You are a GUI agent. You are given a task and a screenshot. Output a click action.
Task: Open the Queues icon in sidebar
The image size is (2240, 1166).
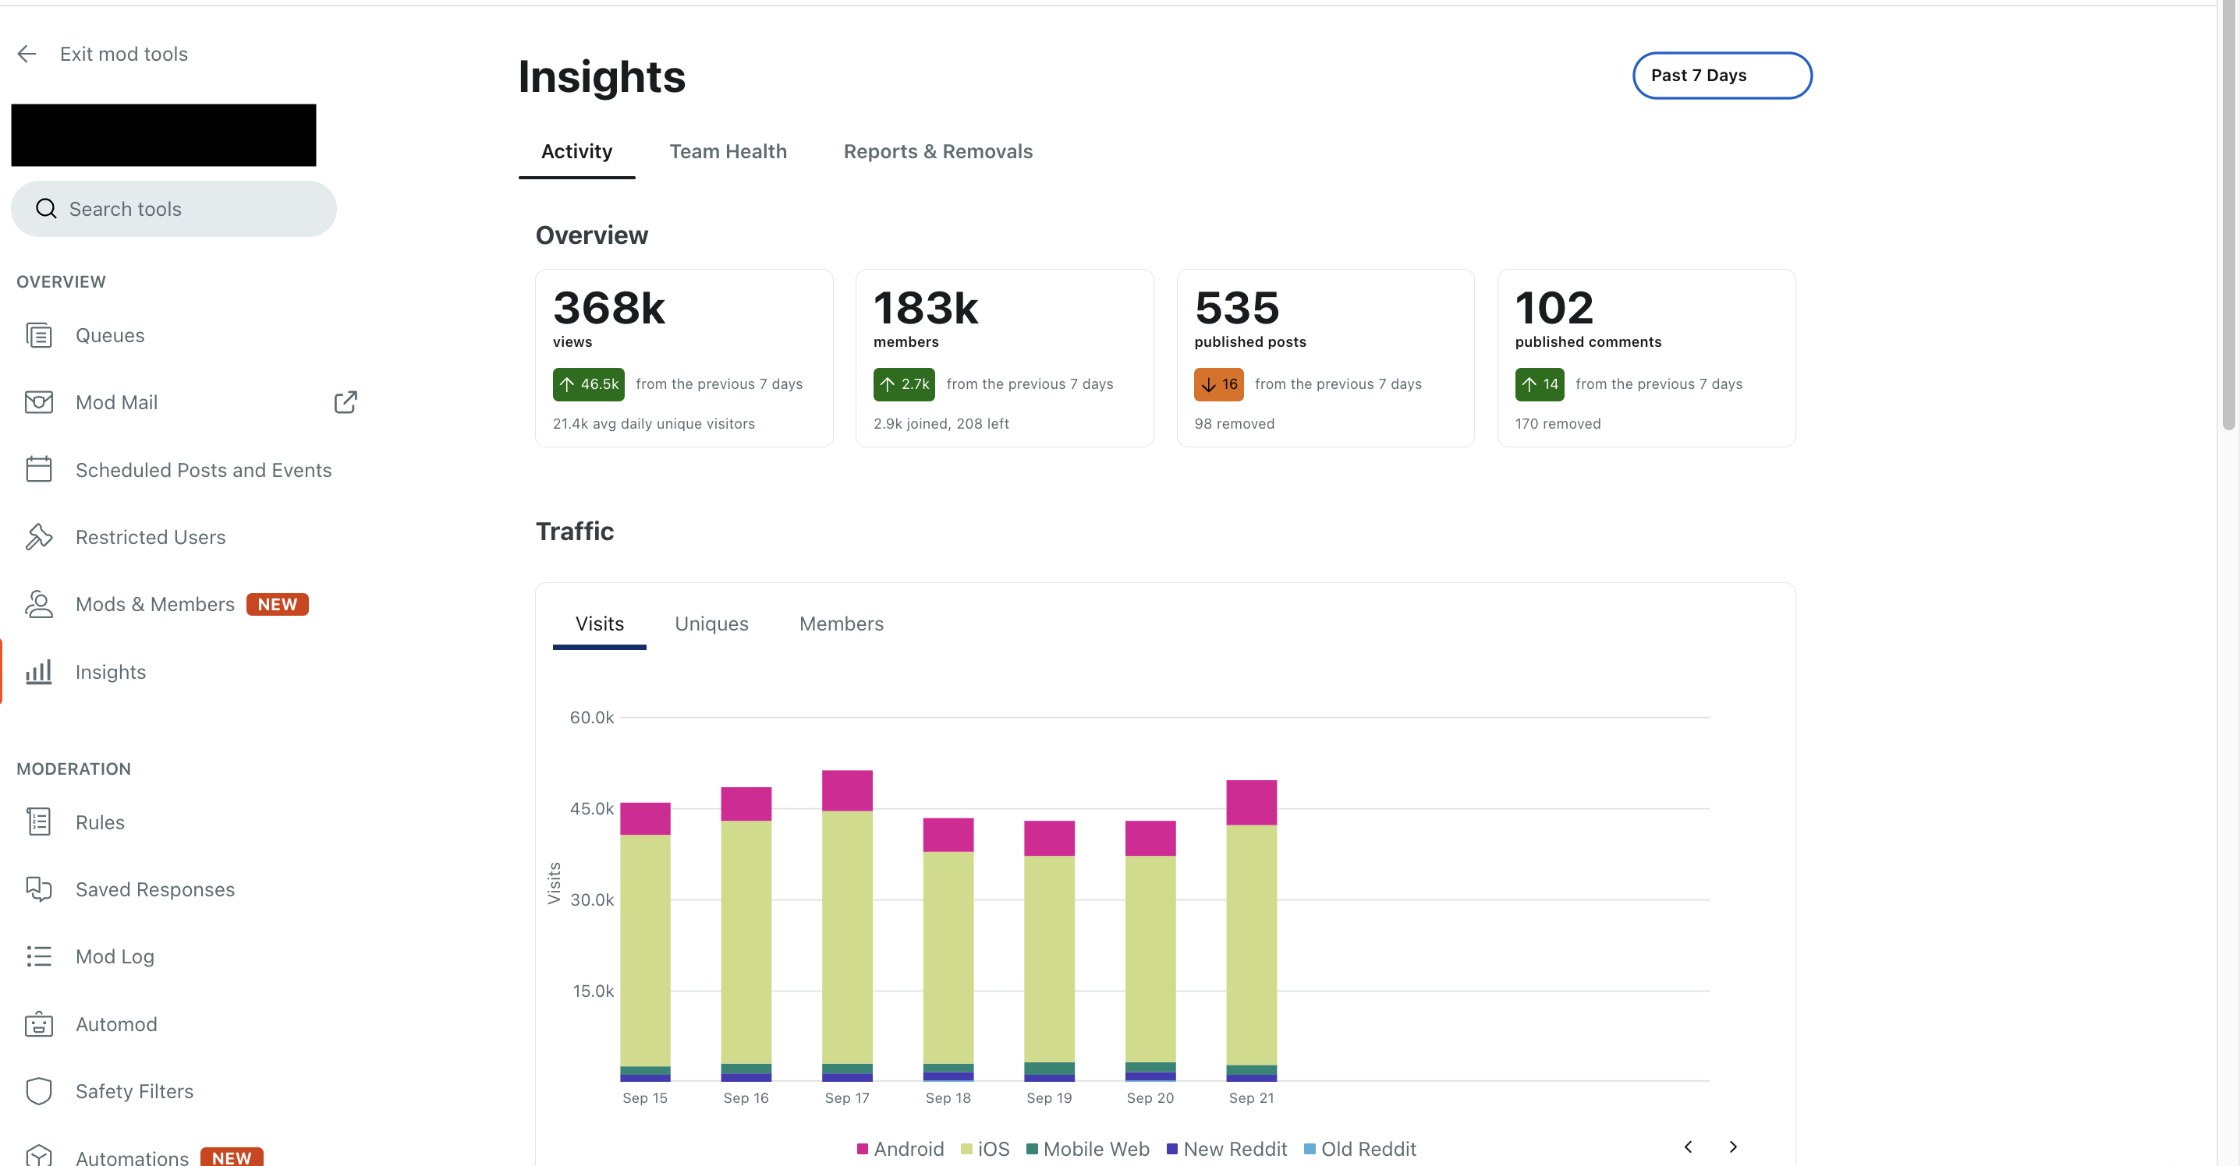pos(39,335)
